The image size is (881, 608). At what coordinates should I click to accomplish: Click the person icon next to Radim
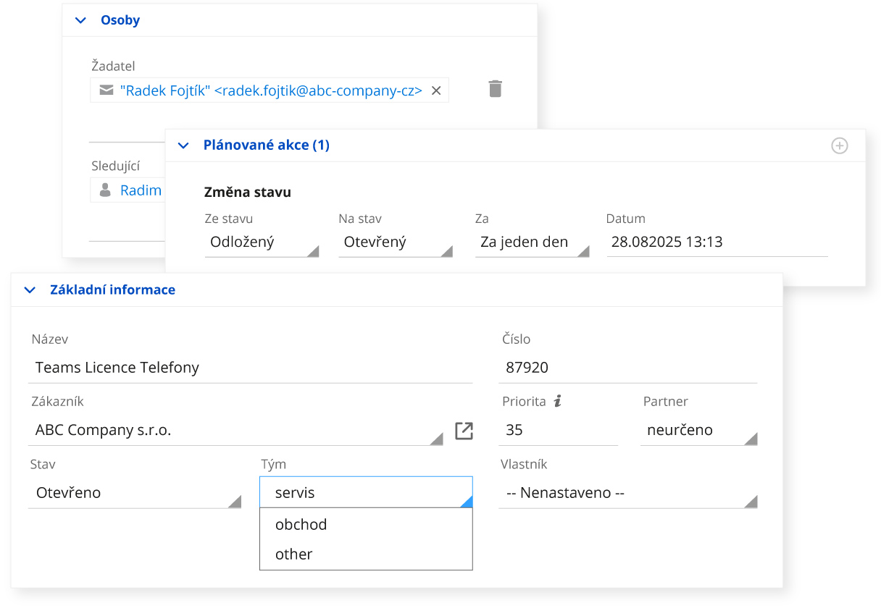[105, 190]
